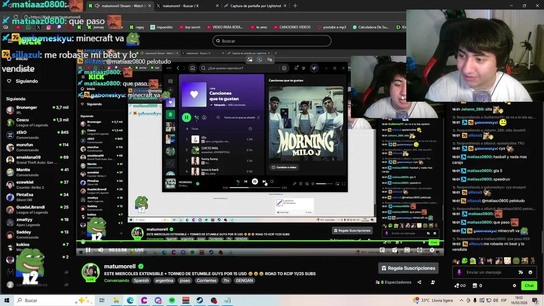Toggle Spotify repeat mode

tap(272, 181)
